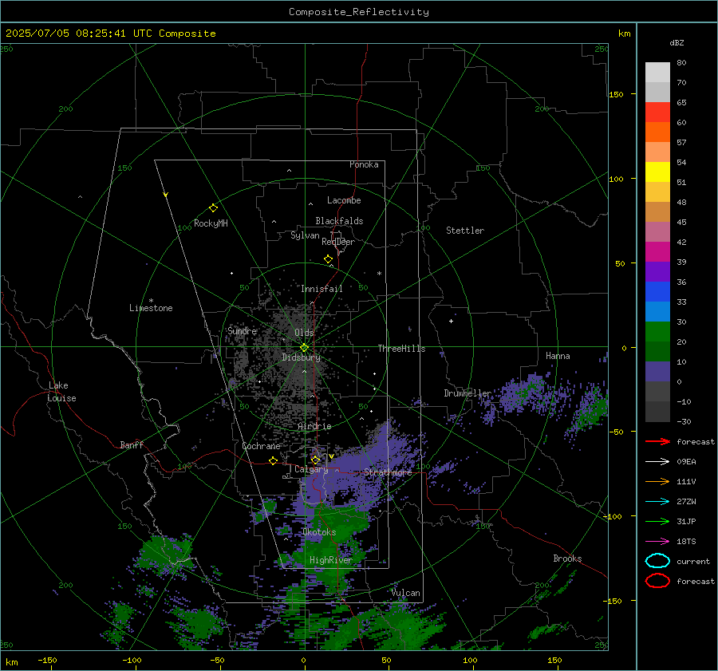Click the Hanna map label
The image size is (718, 671).
558,356
